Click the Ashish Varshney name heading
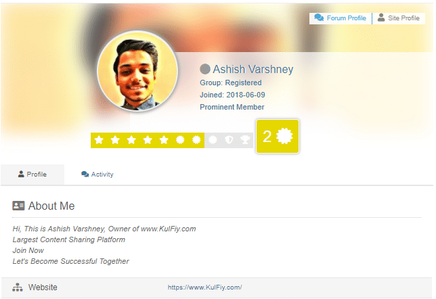Screen dimensions: 436x299 [x=253, y=69]
